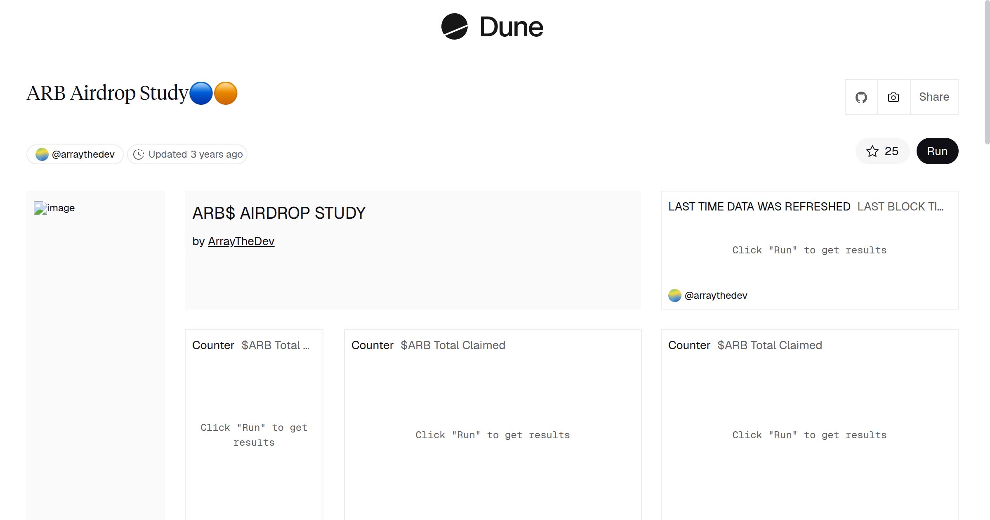The width and height of the screenshot is (990, 520).
Task: Toggle the star to favorite this dashboard
Action: click(872, 151)
